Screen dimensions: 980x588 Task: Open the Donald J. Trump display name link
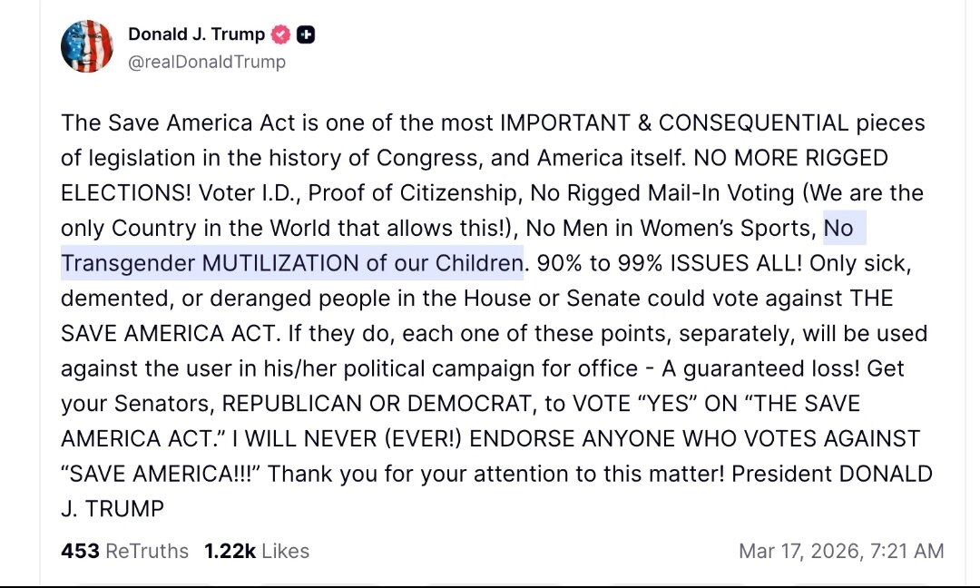pyautogui.click(x=196, y=34)
